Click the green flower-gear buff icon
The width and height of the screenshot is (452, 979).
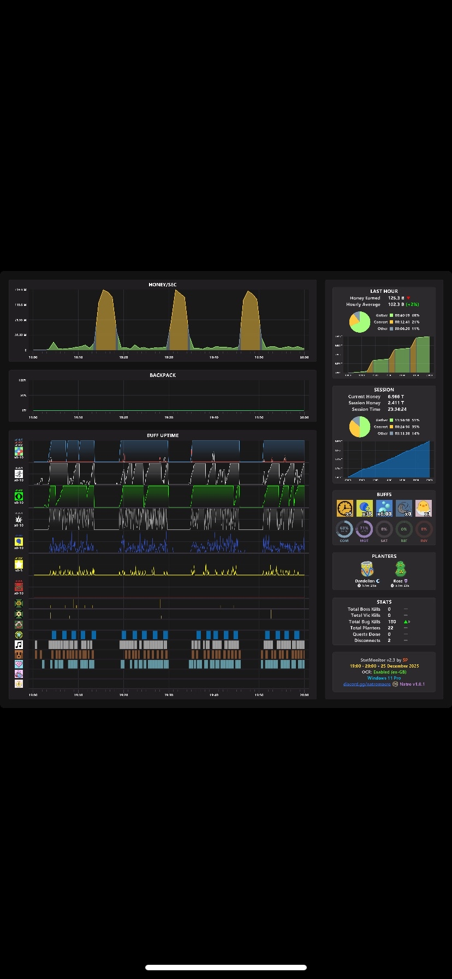(x=19, y=614)
